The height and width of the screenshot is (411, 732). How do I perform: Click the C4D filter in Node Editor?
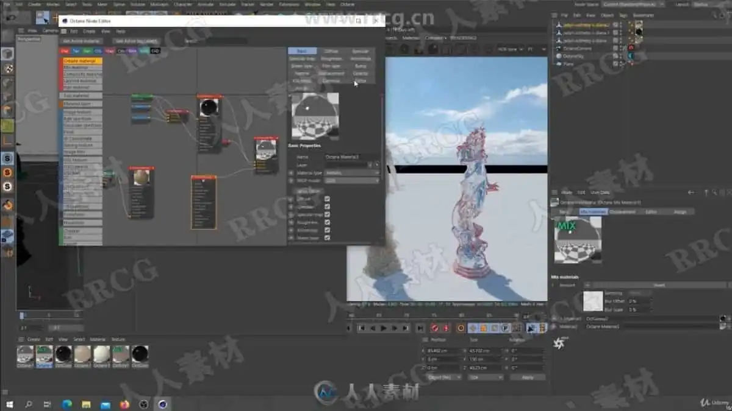tap(156, 51)
